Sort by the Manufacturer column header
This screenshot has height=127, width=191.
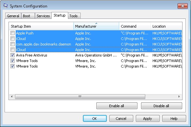(x=96, y=26)
